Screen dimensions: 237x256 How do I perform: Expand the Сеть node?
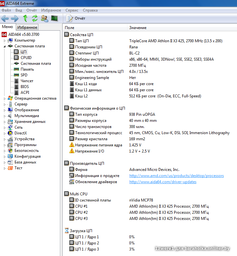click(x=5, y=128)
